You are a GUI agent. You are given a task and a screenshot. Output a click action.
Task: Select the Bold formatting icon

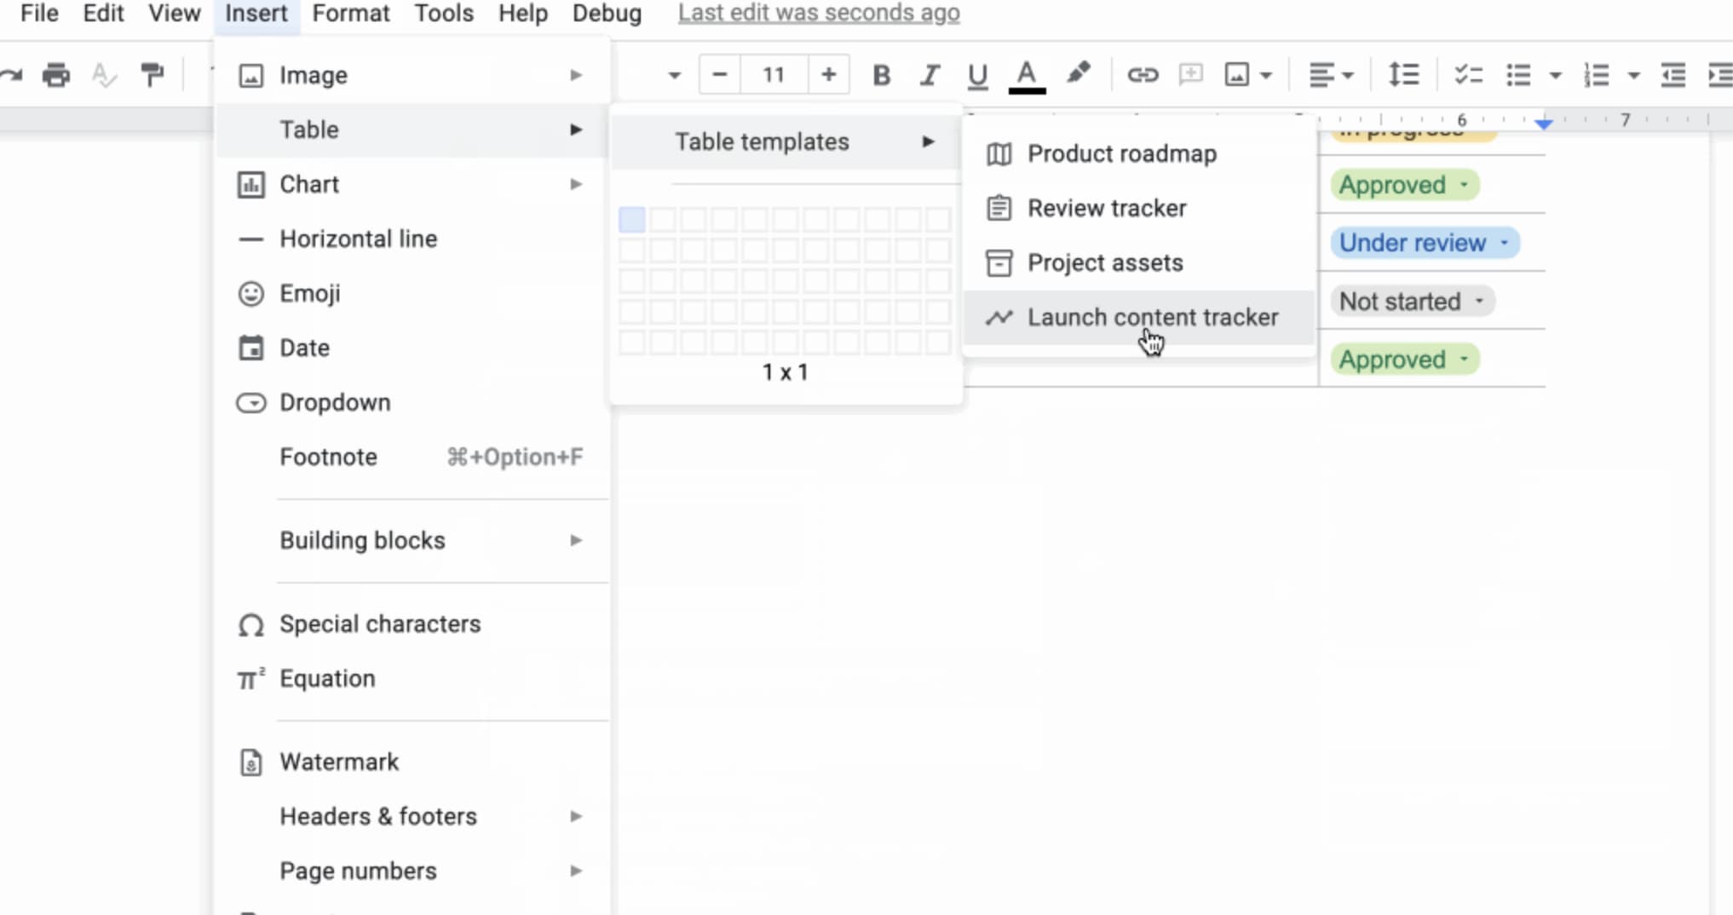[881, 75]
